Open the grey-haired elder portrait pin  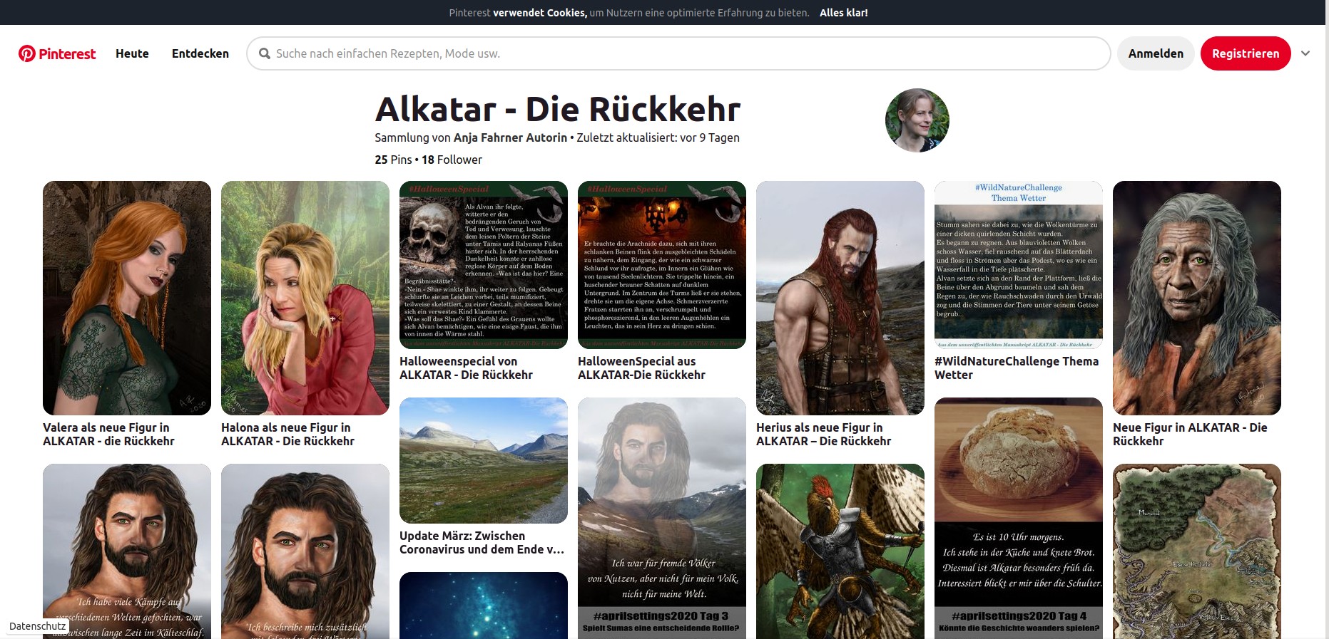(1197, 298)
